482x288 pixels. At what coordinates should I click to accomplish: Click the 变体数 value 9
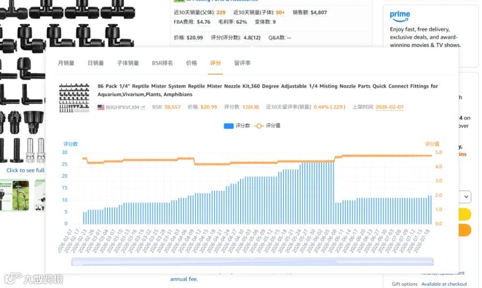point(274,22)
